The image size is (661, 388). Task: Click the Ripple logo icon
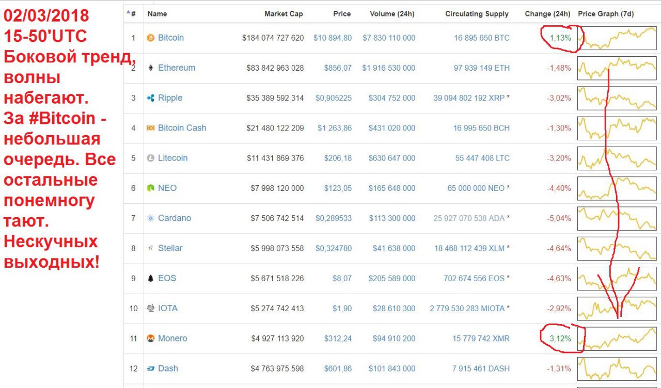[151, 98]
